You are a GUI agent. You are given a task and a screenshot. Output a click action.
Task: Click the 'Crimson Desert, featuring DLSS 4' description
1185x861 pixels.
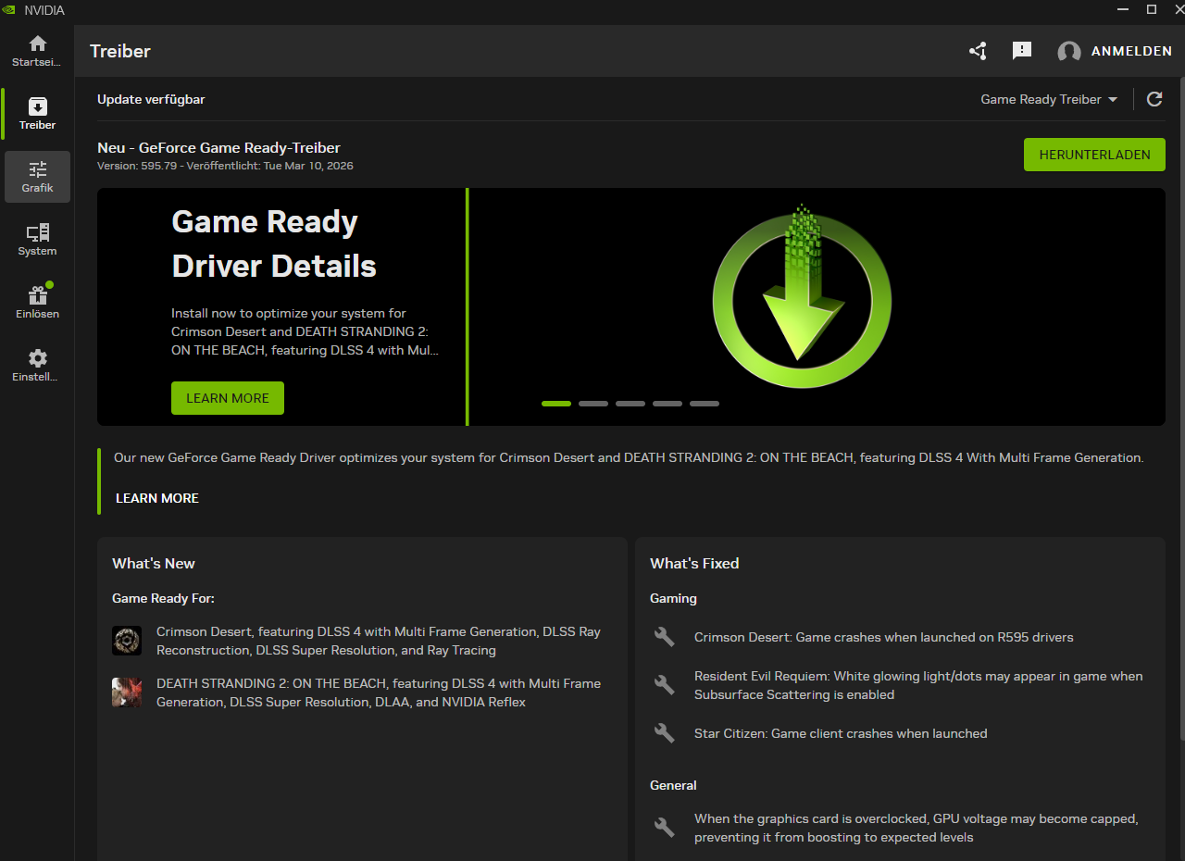(379, 641)
